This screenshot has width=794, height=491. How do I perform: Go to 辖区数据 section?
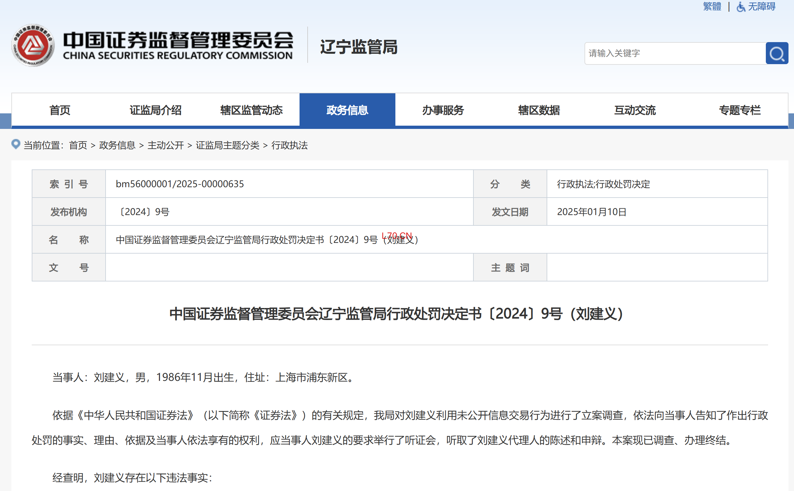click(x=539, y=110)
